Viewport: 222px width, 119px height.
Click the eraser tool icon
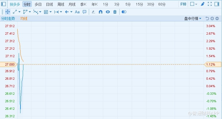93,12
